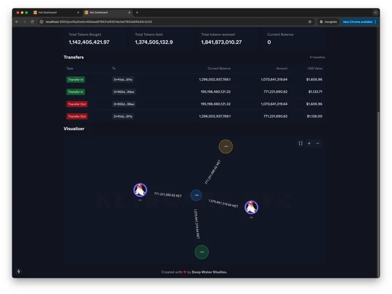Click the Transfer Out badge for $1,605.96
This screenshot has height=294, width=392.
[x=77, y=104]
